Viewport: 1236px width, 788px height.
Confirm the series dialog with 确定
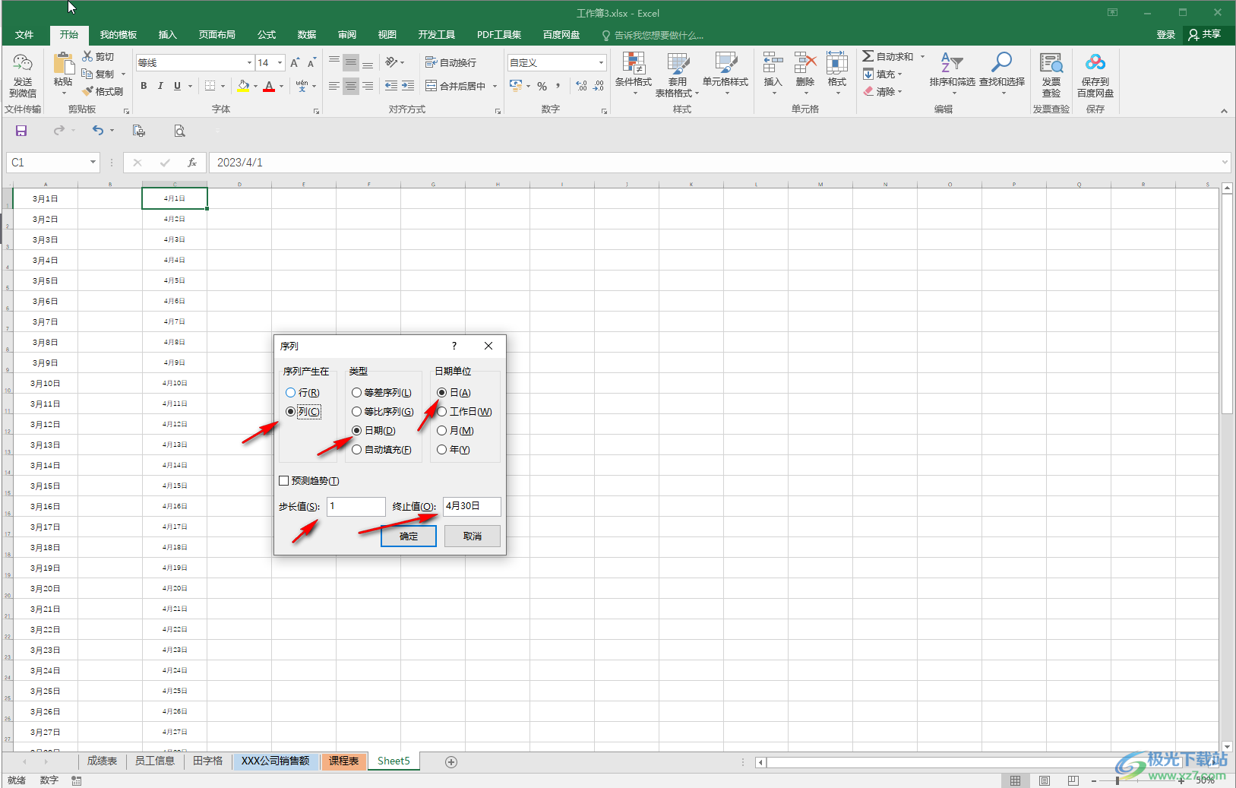click(409, 536)
